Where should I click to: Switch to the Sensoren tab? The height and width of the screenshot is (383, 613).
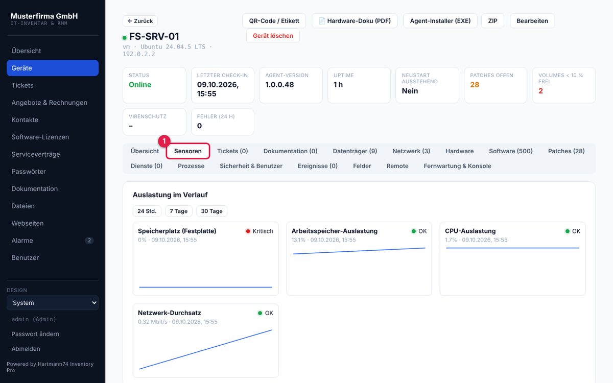click(188, 151)
